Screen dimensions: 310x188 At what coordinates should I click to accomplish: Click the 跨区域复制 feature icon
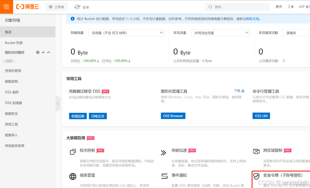[x=256, y=151]
